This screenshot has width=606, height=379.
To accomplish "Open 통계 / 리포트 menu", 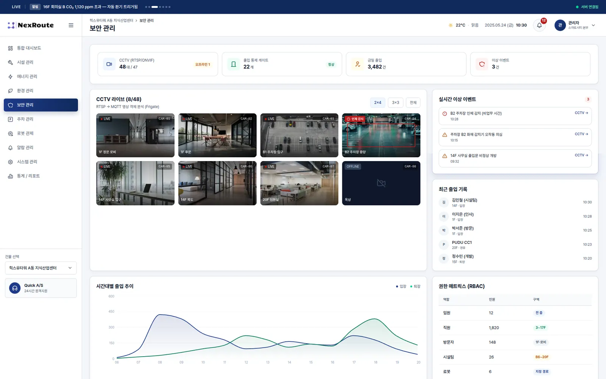I will click(x=41, y=176).
